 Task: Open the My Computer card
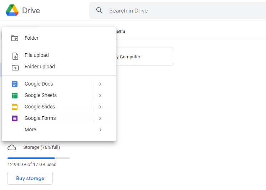145,57
